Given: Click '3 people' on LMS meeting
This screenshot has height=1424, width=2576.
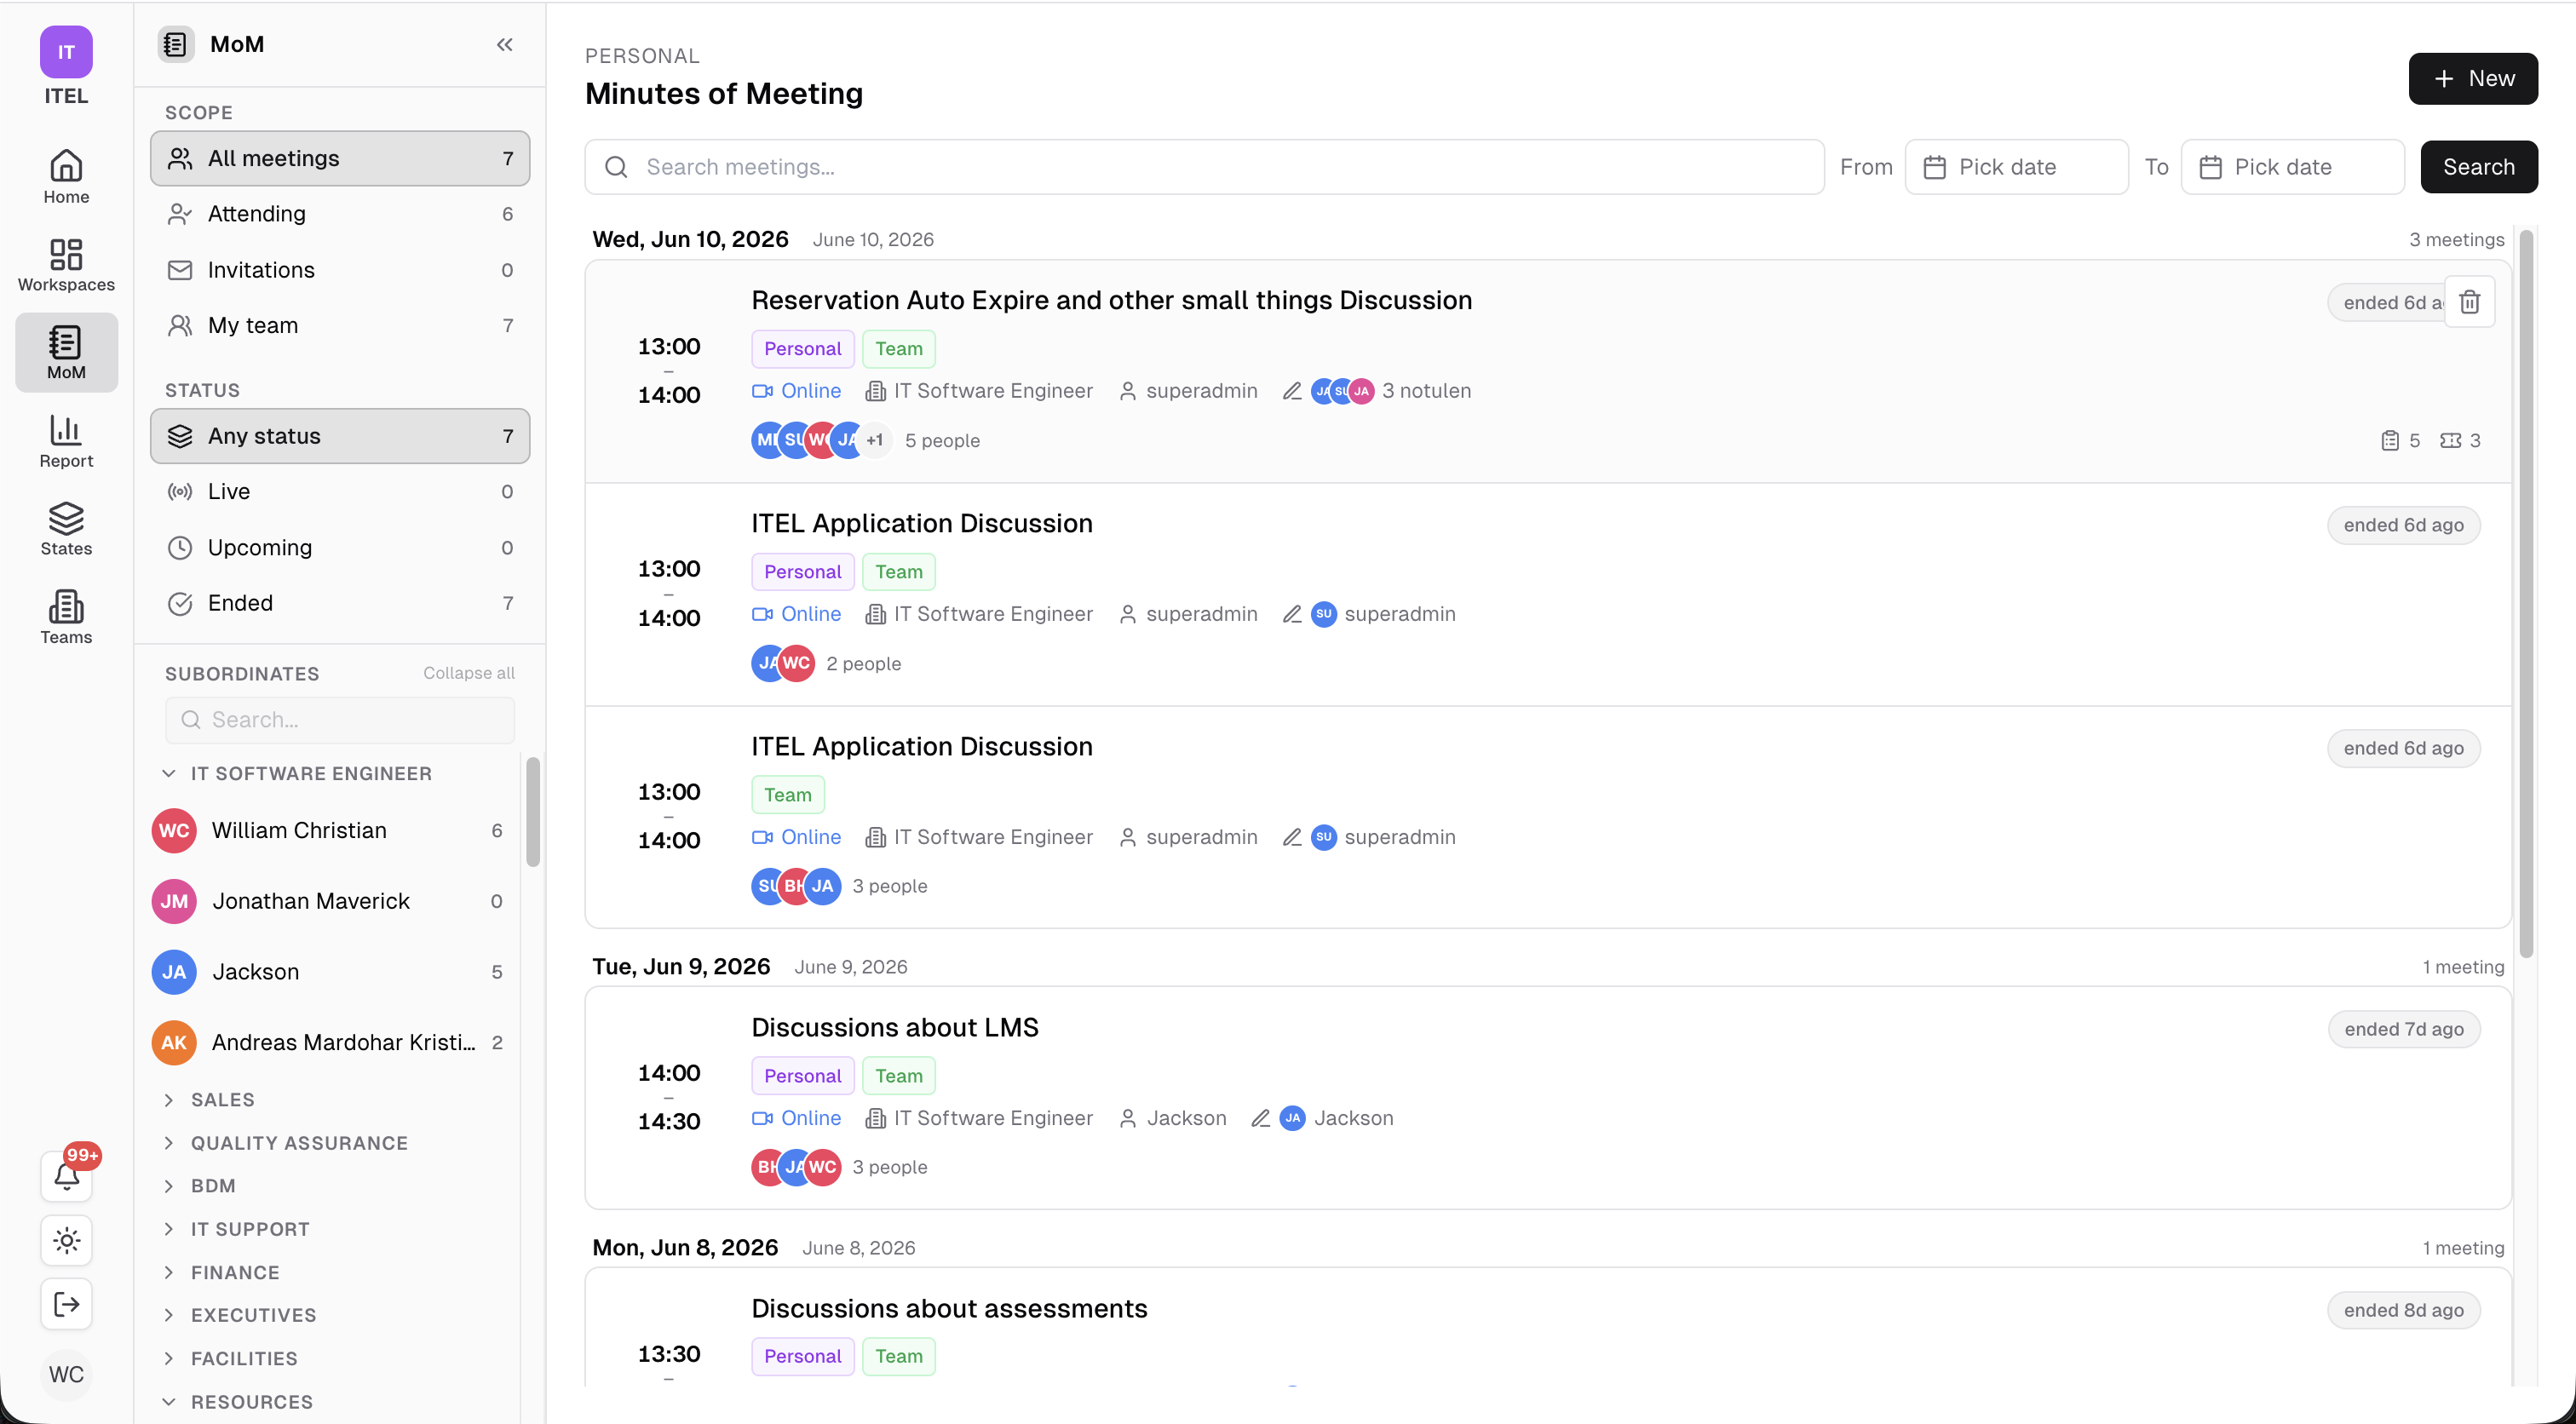Looking at the screenshot, I should tap(890, 1167).
